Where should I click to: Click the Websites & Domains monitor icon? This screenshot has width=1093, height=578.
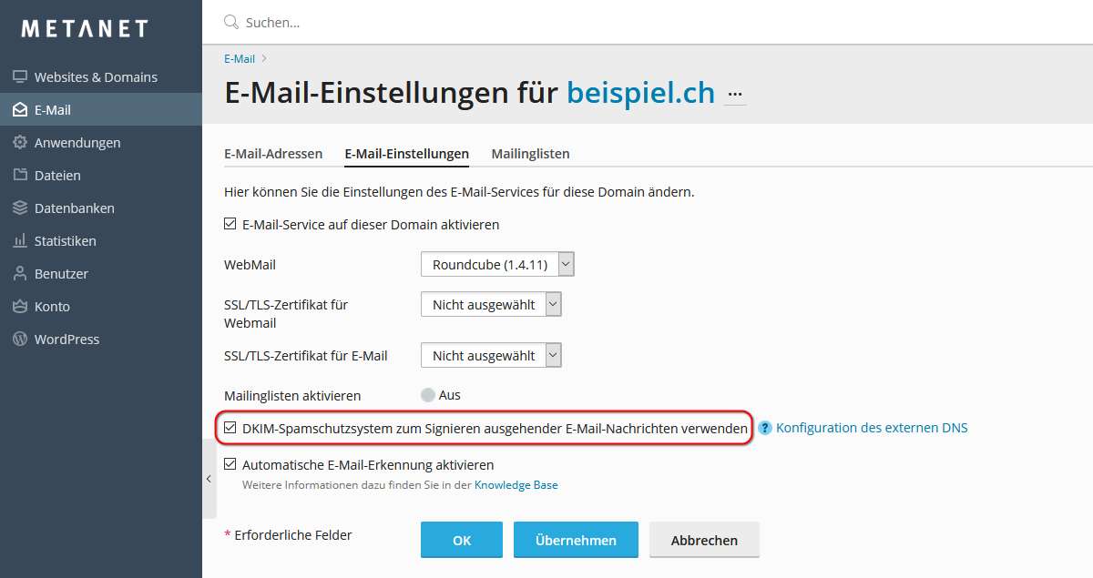(20, 77)
